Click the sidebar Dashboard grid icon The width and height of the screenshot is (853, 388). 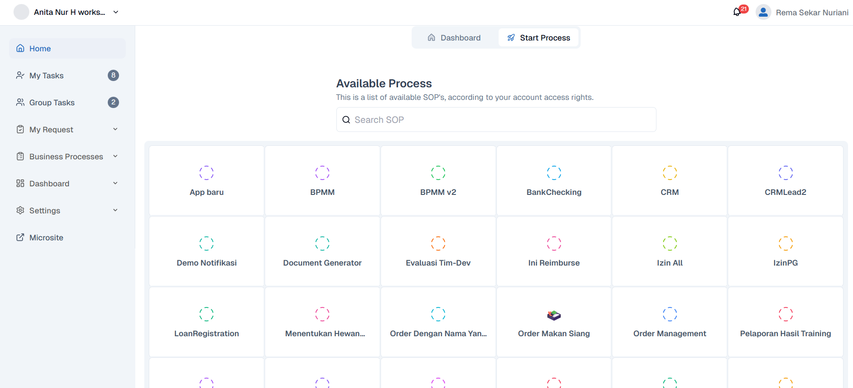click(20, 183)
